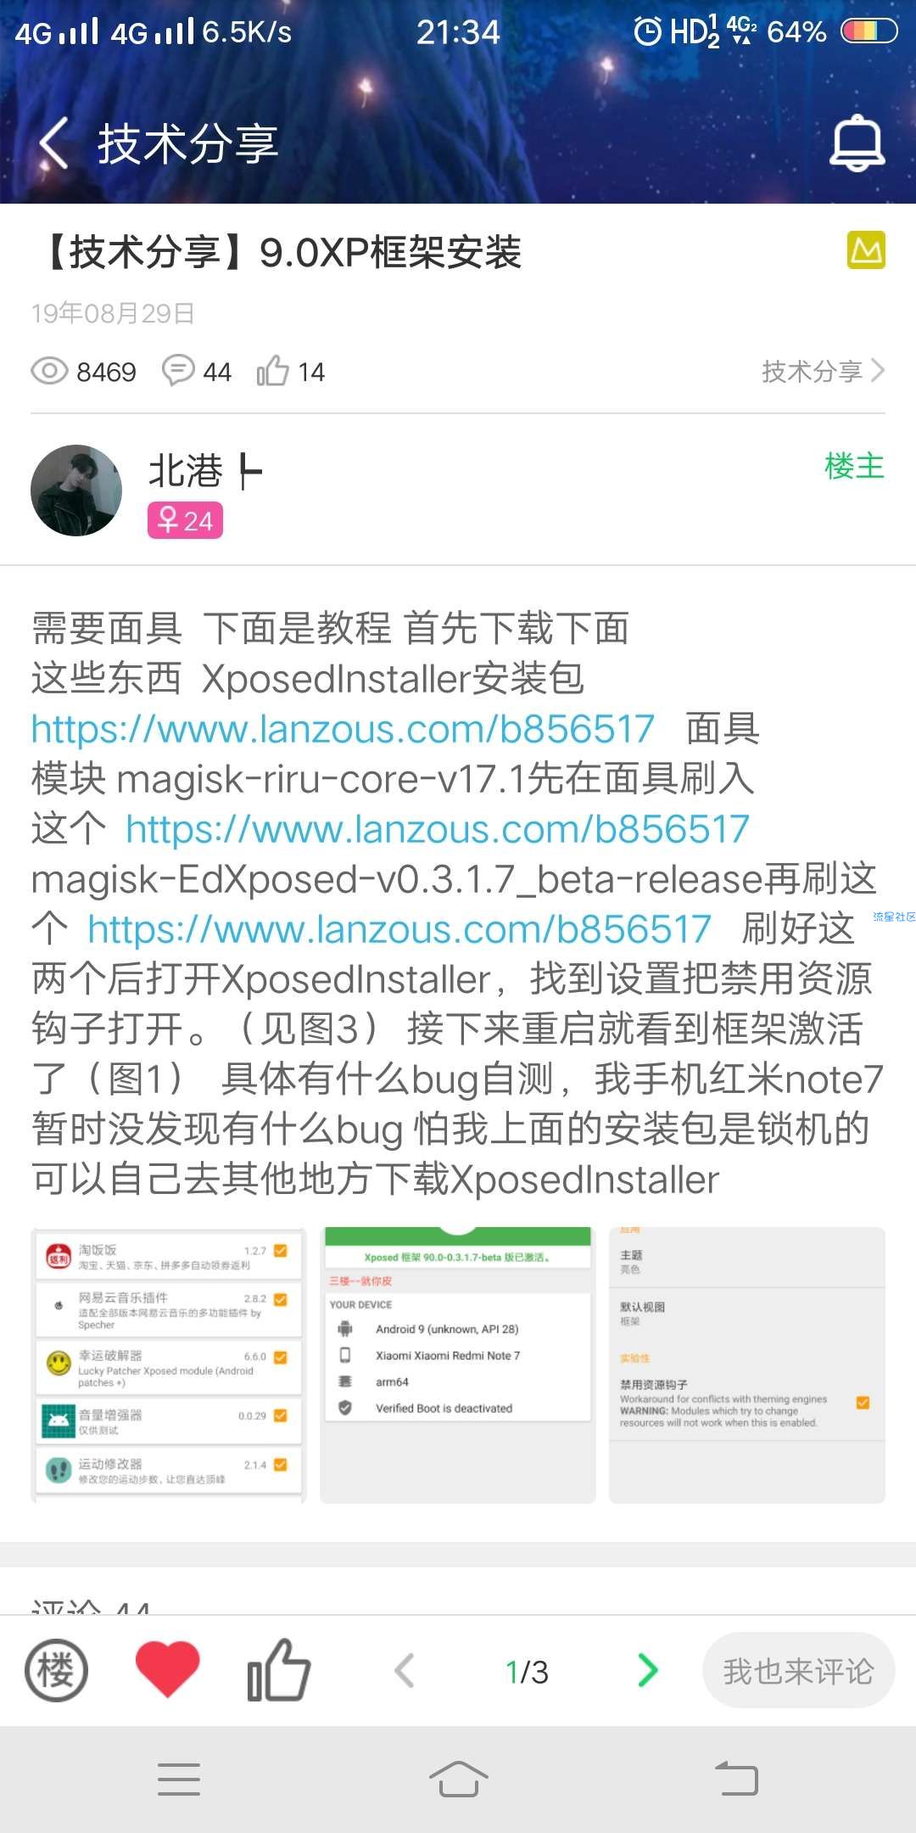Open the notification bell
Viewport: 916px width, 1833px height.
857,143
